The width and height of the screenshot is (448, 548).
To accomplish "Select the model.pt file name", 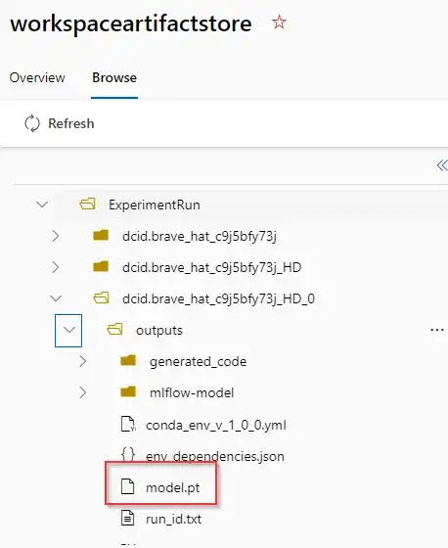I will [172, 487].
